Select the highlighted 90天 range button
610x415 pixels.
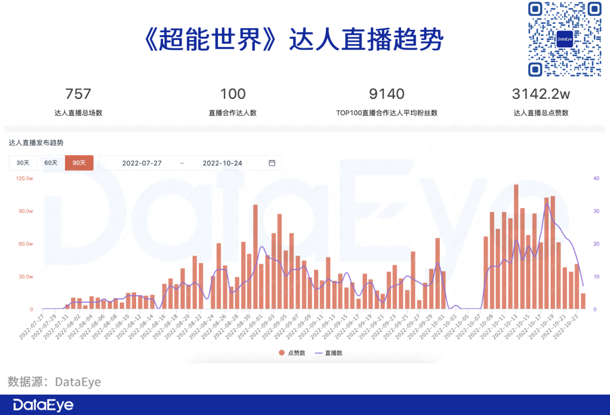[79, 163]
